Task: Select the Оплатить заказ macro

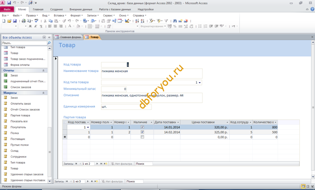Action: tap(21, 104)
